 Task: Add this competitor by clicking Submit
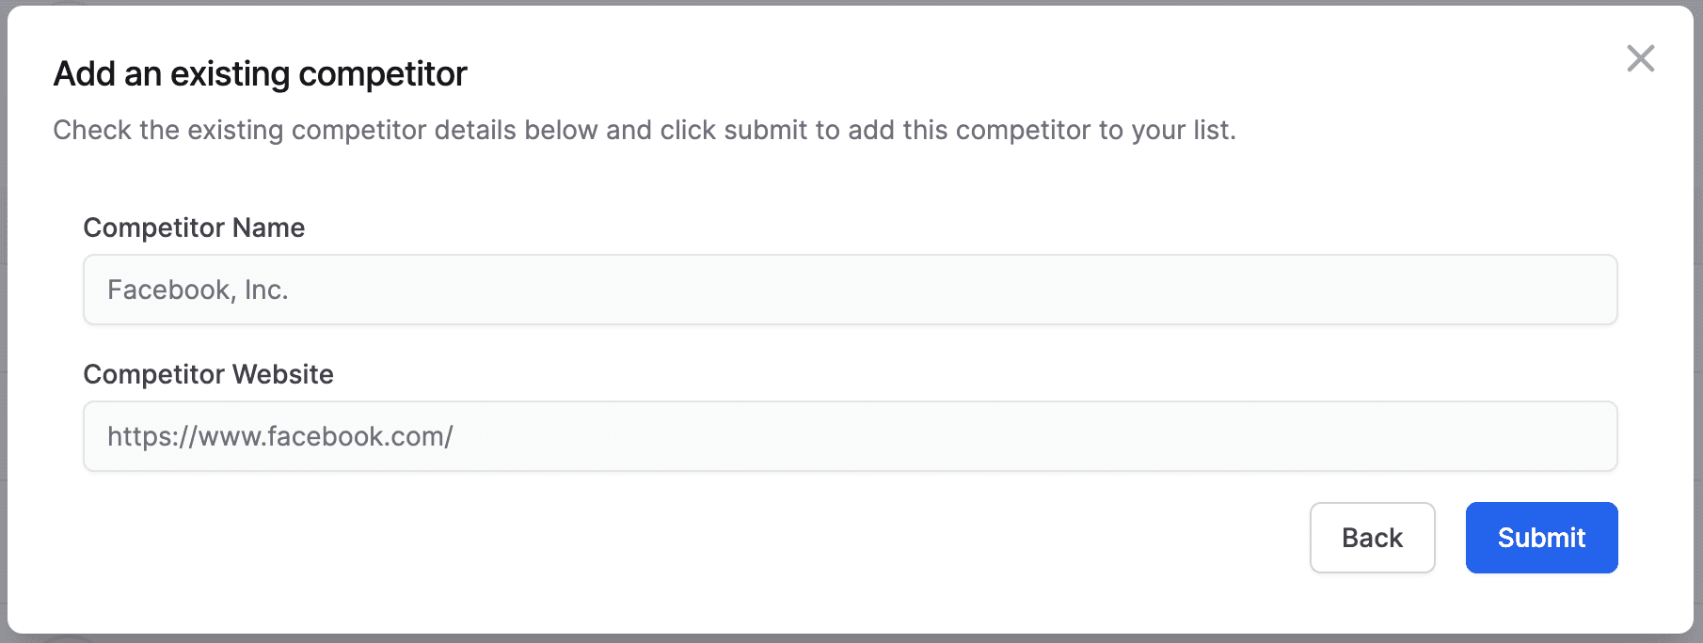[1541, 538]
